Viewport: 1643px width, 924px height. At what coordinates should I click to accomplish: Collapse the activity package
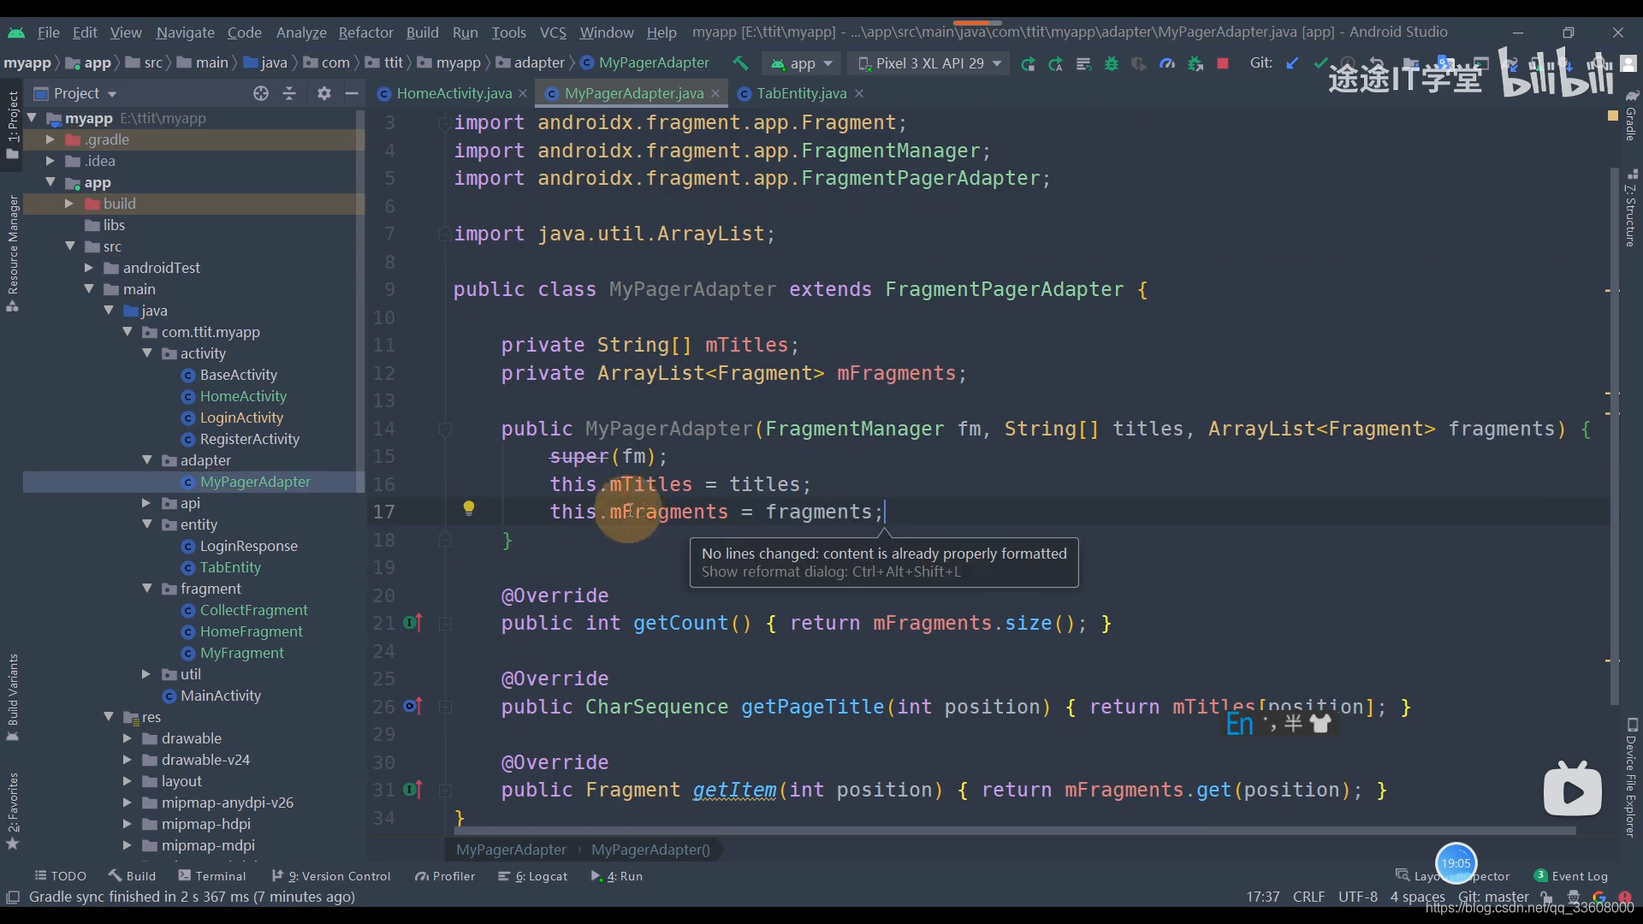pos(147,353)
